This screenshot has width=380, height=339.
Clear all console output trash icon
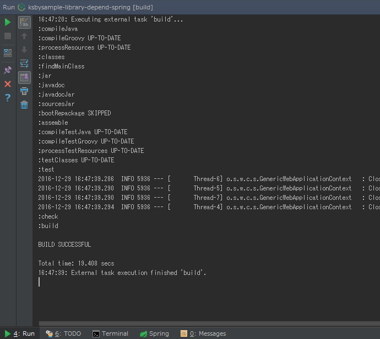pyautogui.click(x=24, y=105)
